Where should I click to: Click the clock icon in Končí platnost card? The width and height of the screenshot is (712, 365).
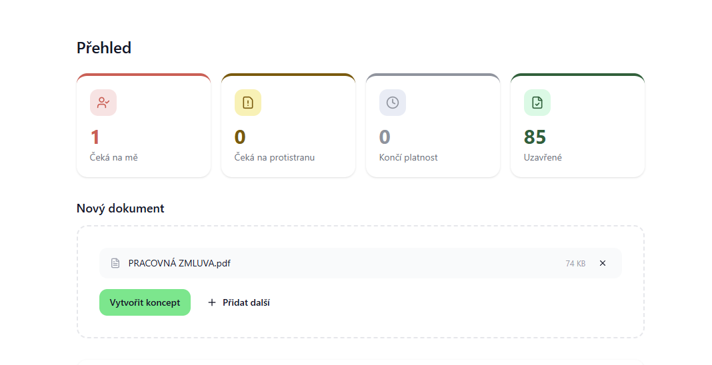tap(393, 103)
